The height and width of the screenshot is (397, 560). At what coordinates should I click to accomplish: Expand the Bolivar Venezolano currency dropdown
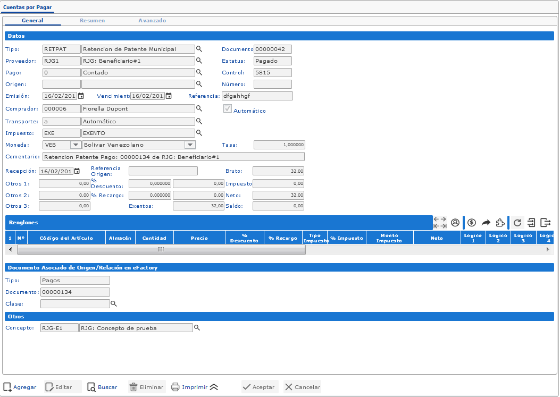(190, 145)
